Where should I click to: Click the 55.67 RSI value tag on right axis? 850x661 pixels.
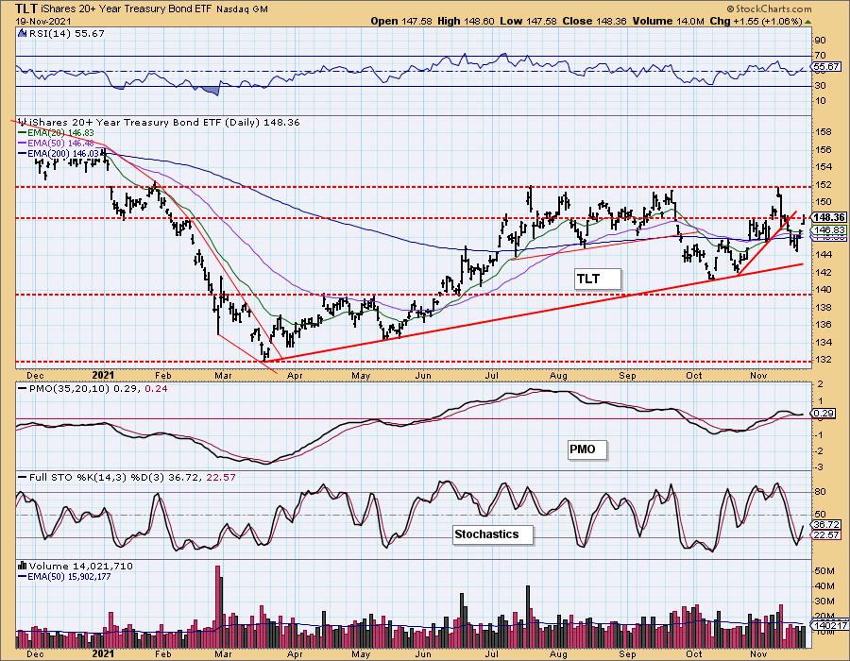pyautogui.click(x=827, y=66)
